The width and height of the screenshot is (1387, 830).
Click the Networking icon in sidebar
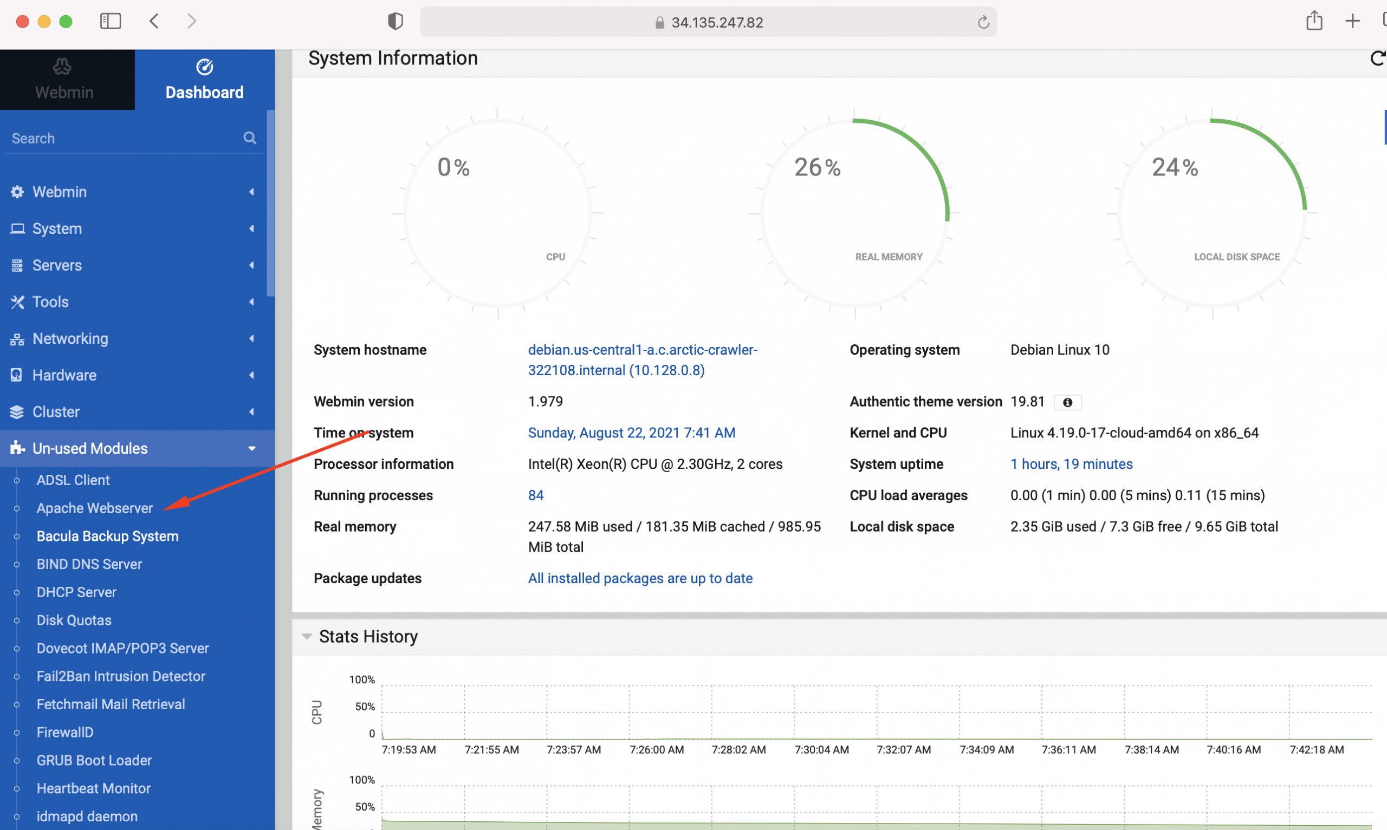point(17,339)
